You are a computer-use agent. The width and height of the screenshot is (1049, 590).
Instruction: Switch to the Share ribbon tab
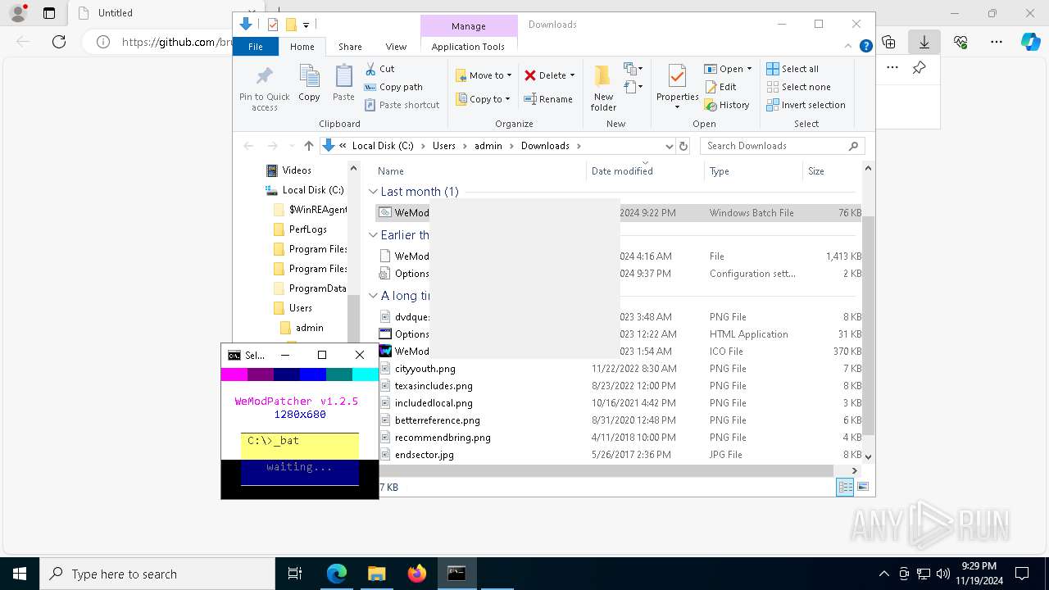(x=350, y=47)
